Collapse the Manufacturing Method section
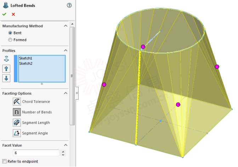This screenshot has width=238, height=167. tap(66, 26)
